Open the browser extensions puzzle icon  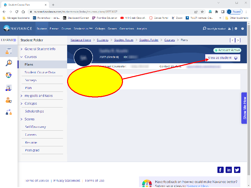(216, 12)
